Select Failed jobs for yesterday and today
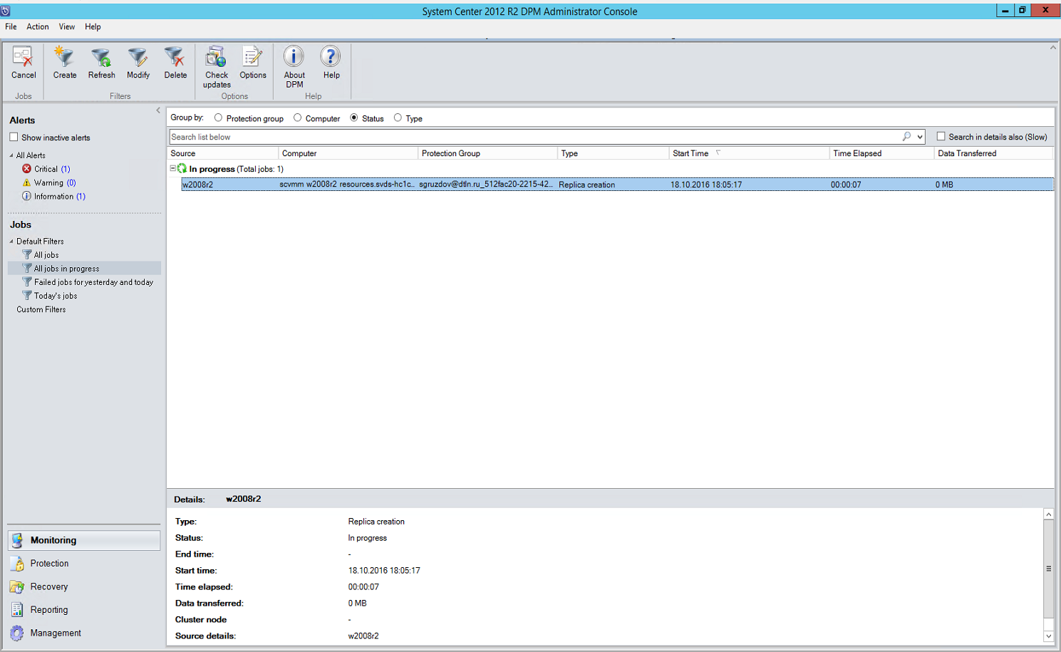This screenshot has width=1061, height=652. [x=93, y=282]
